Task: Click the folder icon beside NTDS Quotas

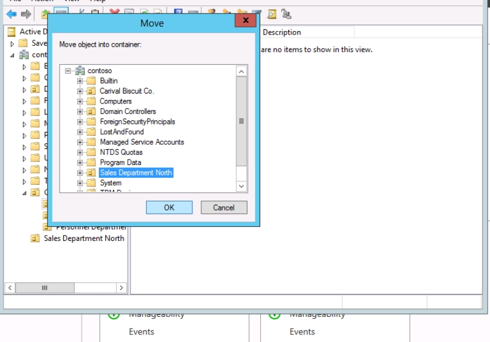Action: (91, 153)
